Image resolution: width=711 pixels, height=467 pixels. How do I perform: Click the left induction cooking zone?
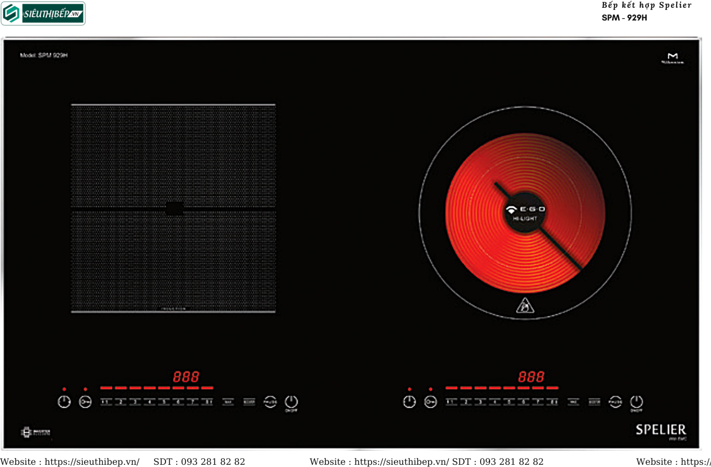click(173, 208)
